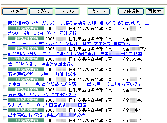Open link 金 FOMC控え／神経質な展開続く
Viewport: 167px width, 123px height.
[41, 64]
